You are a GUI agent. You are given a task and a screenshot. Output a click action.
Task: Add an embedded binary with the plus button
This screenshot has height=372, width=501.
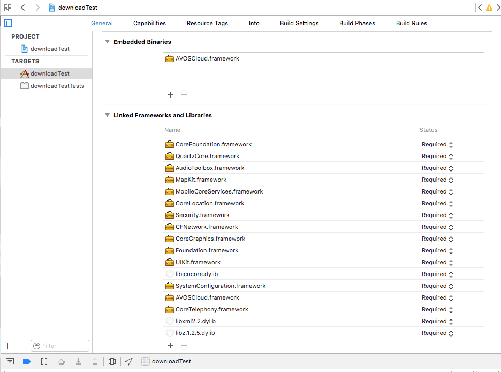pyautogui.click(x=171, y=95)
